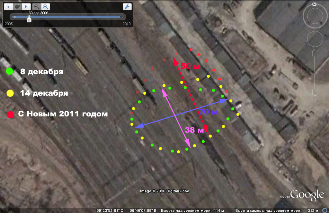Zoom out the timeline range
Image resolution: width=329 pixels, height=213 pixels.
coord(37,6)
